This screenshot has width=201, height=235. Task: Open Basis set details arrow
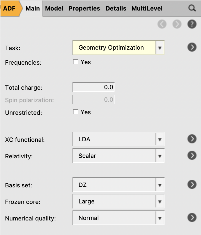pos(192,185)
